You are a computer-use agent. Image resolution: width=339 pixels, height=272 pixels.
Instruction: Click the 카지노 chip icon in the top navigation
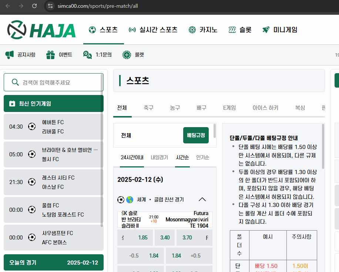192,30
